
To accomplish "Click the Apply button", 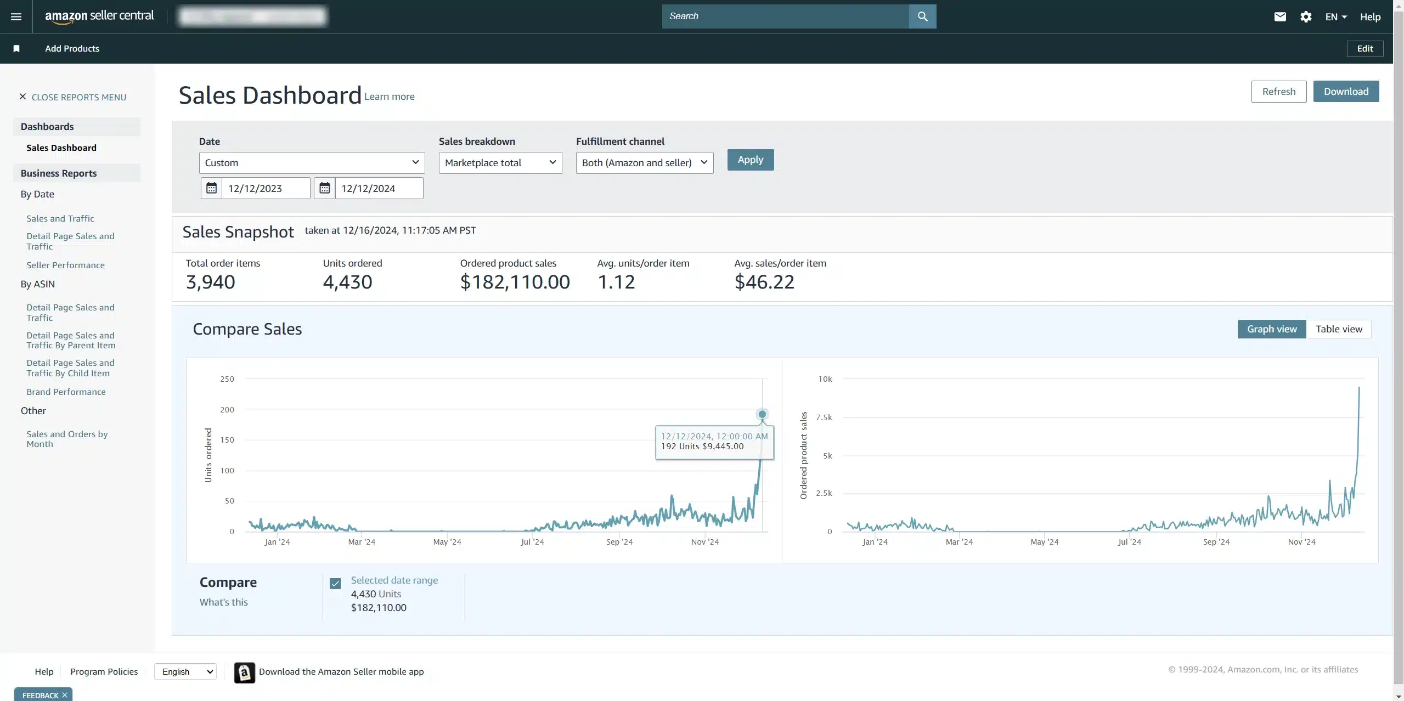I will (x=750, y=160).
